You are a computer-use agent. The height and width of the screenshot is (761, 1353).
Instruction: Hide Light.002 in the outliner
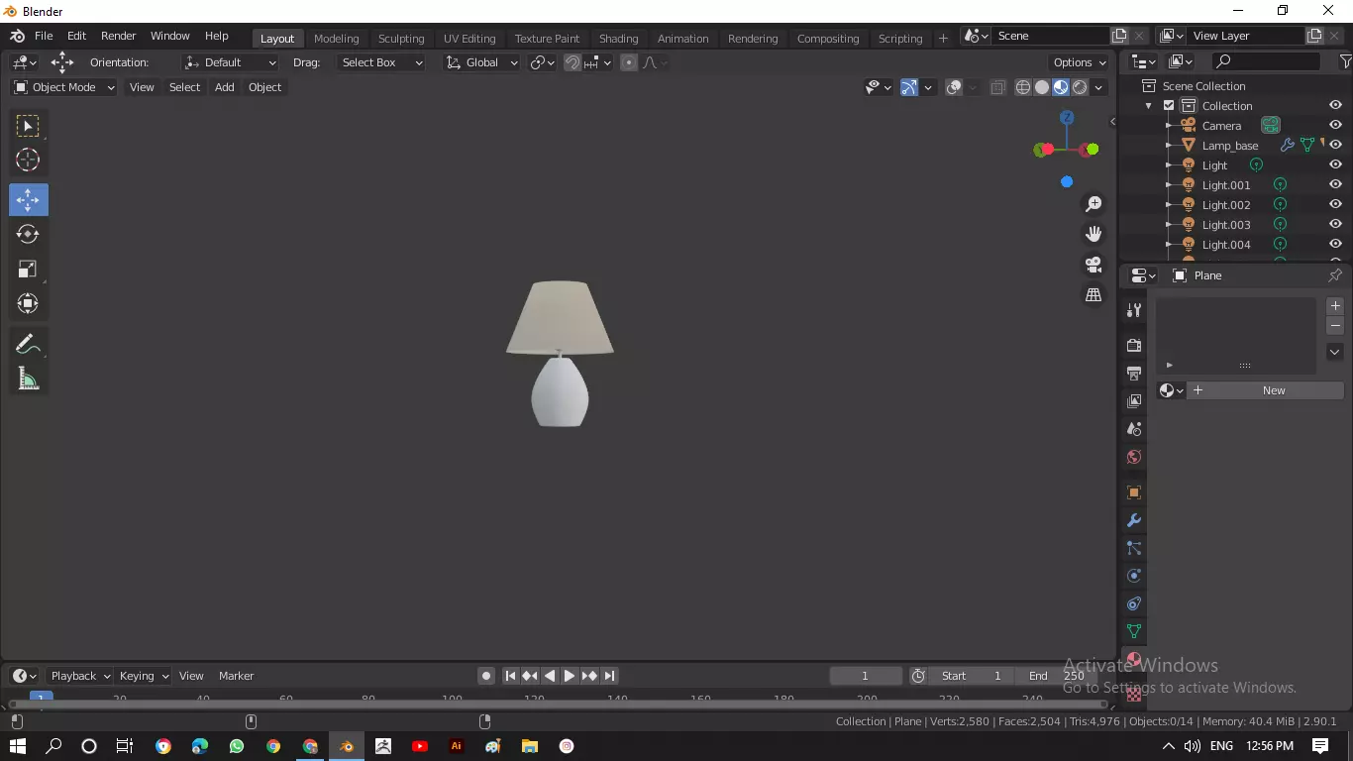pyautogui.click(x=1335, y=205)
